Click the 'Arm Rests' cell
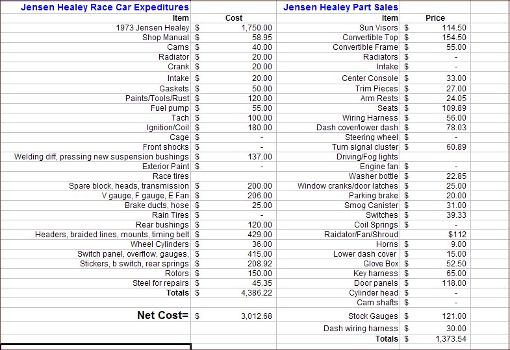This screenshot has height=350, width=510. [x=338, y=99]
